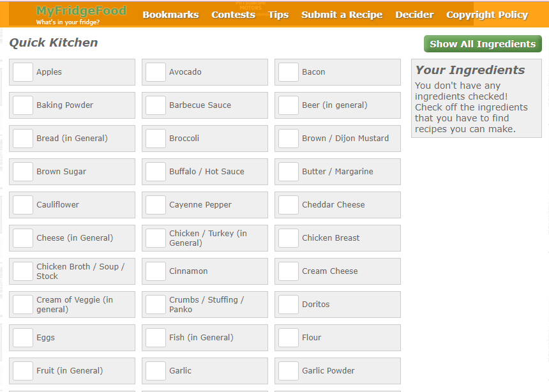Viewport: 549px width, 392px height.
Task: Click the MyFridgeFood logo
Action: (81, 15)
